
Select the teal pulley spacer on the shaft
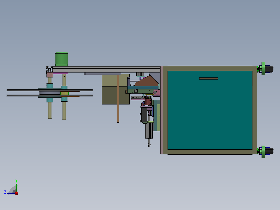pos(50,86)
